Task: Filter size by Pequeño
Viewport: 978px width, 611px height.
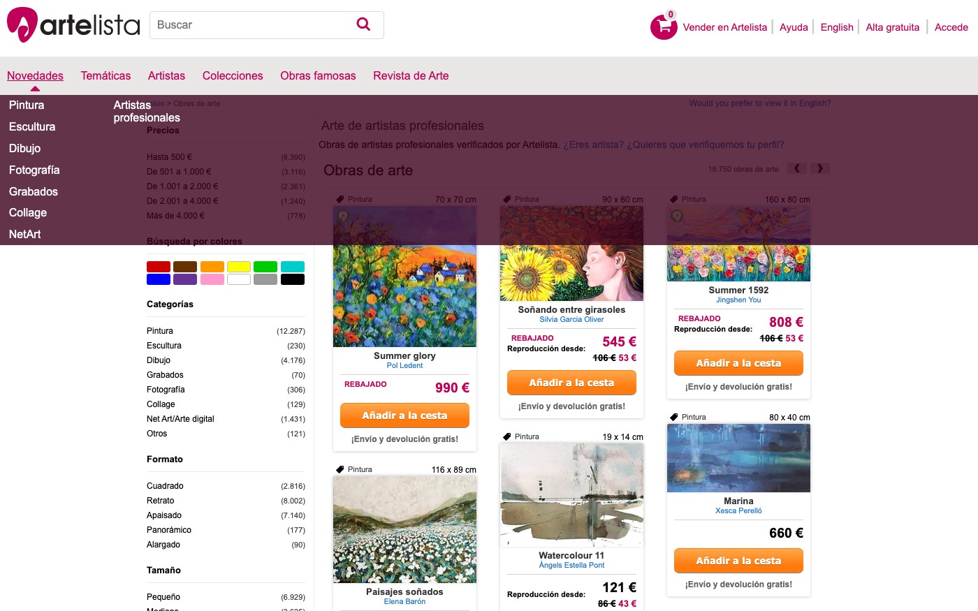Action: tap(163, 597)
